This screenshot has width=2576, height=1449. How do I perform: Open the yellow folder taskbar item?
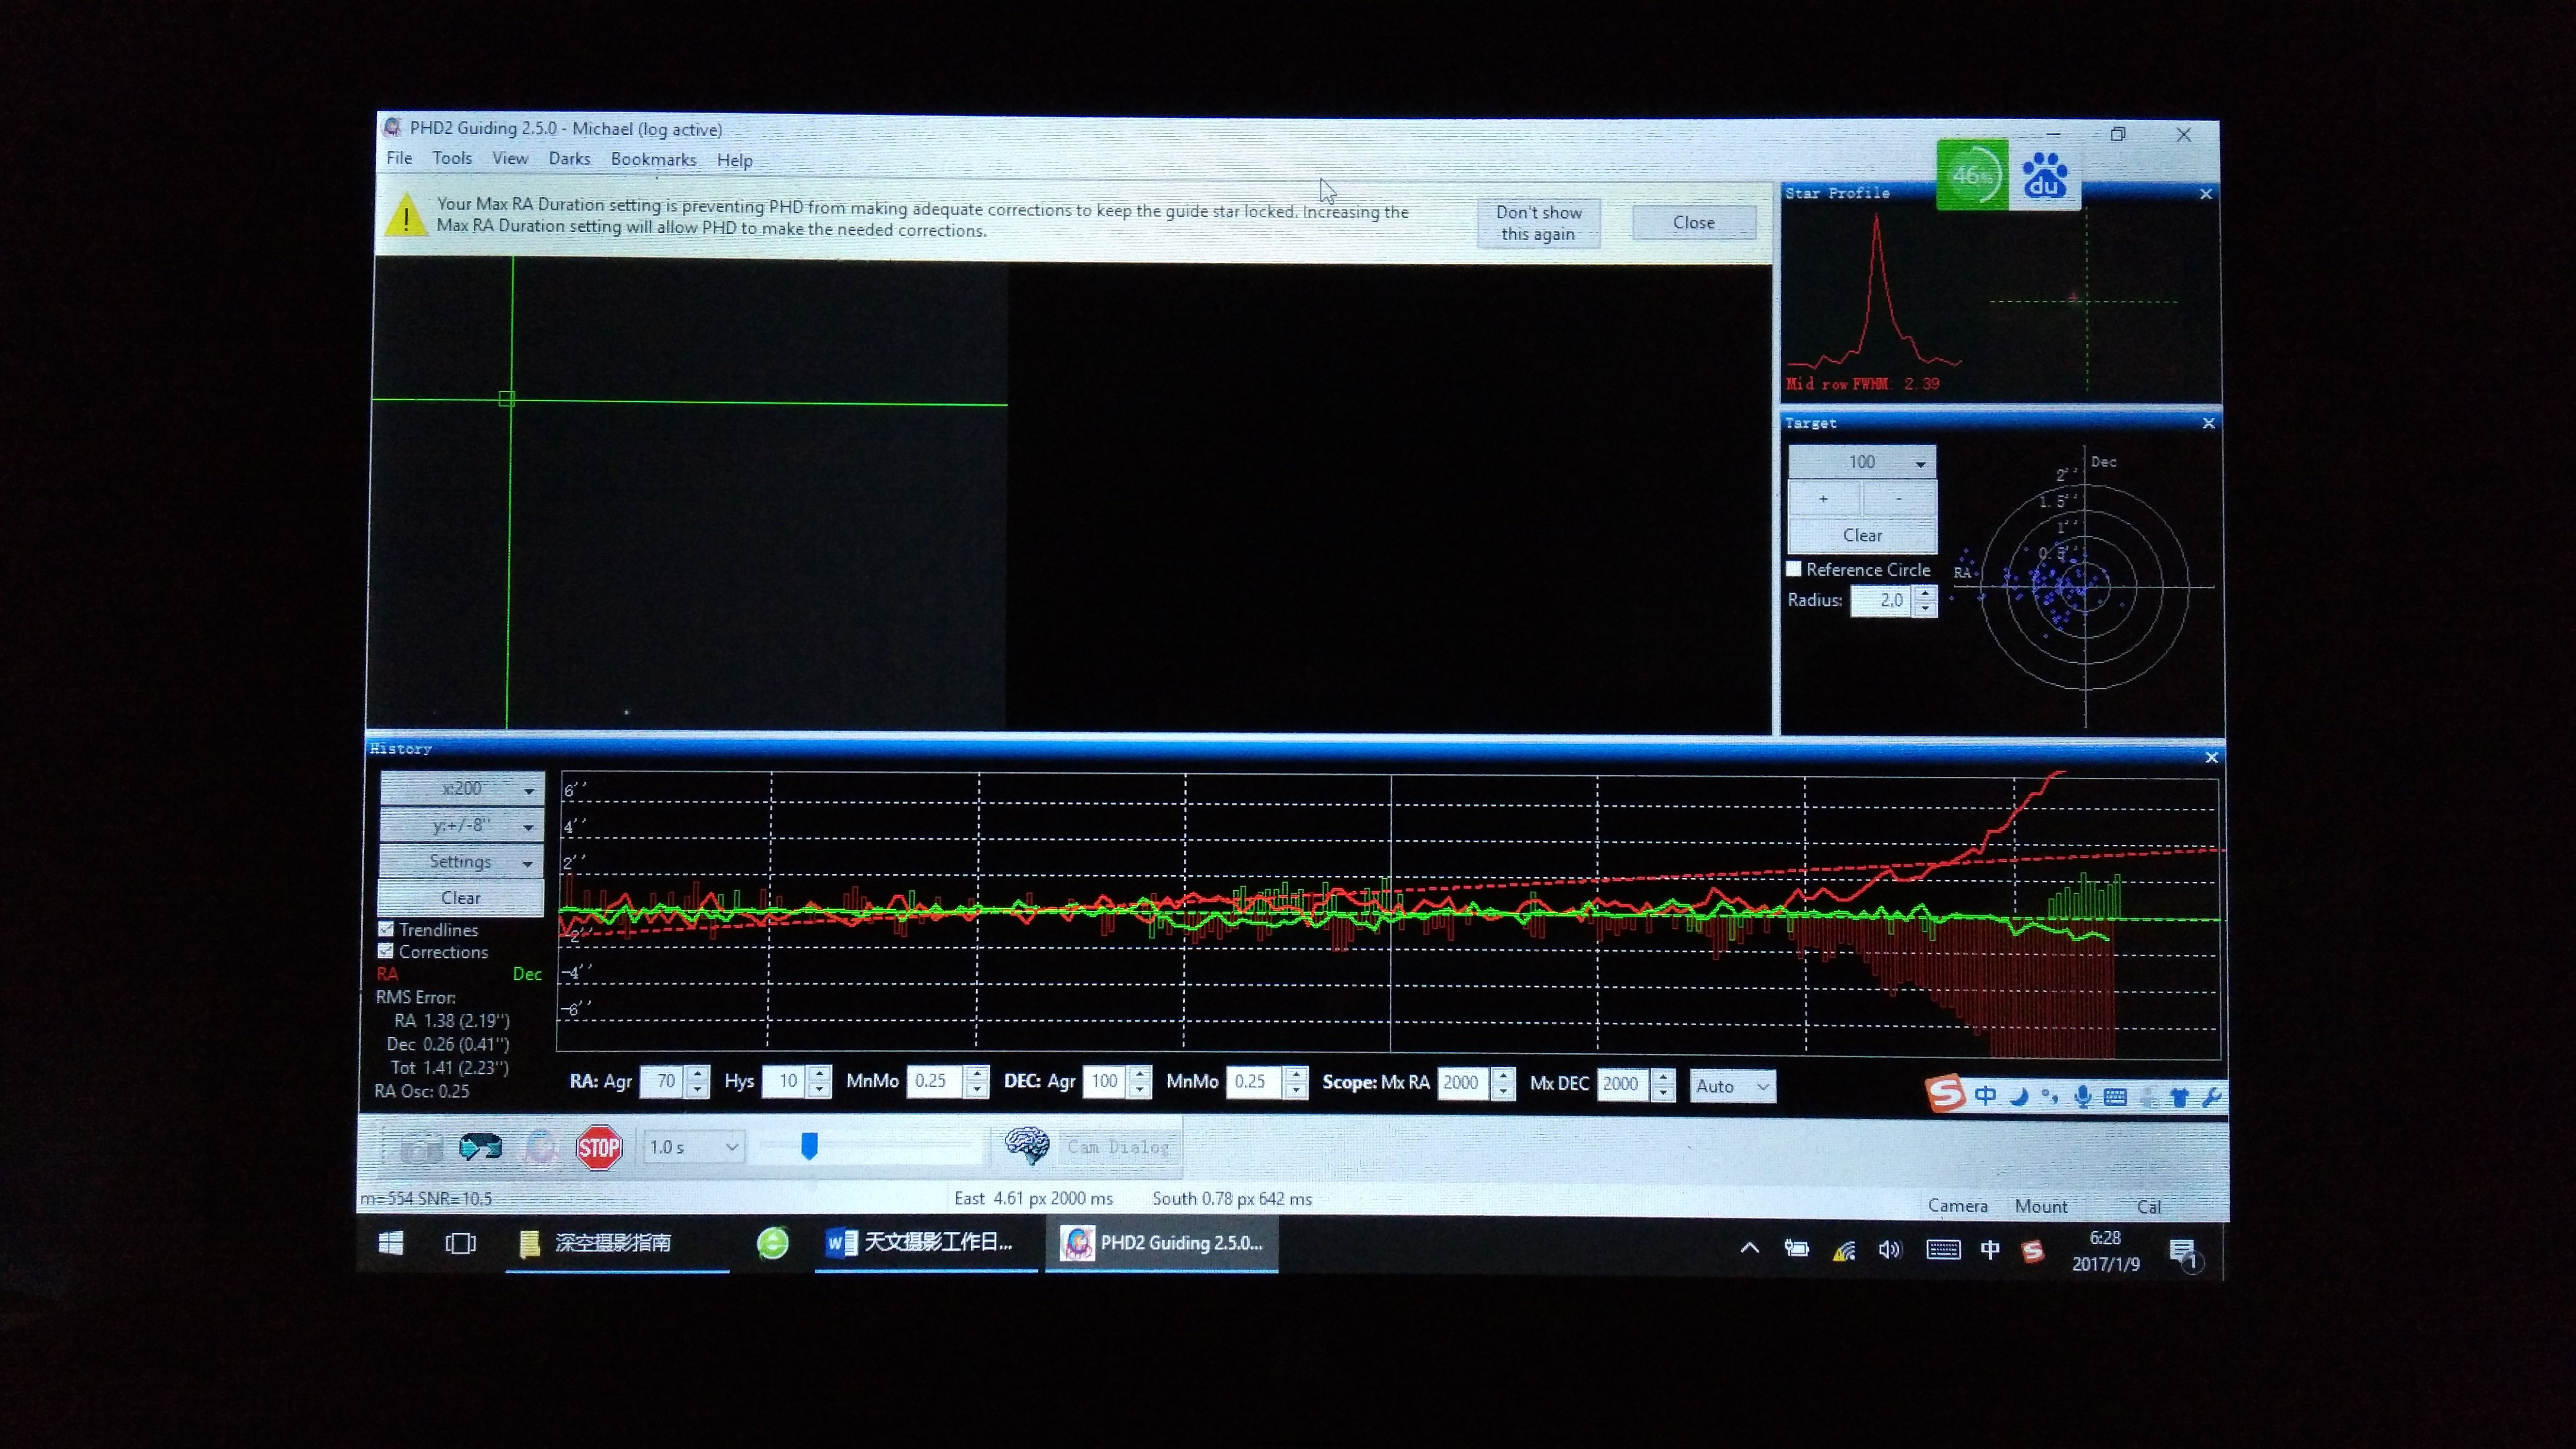[617, 1243]
